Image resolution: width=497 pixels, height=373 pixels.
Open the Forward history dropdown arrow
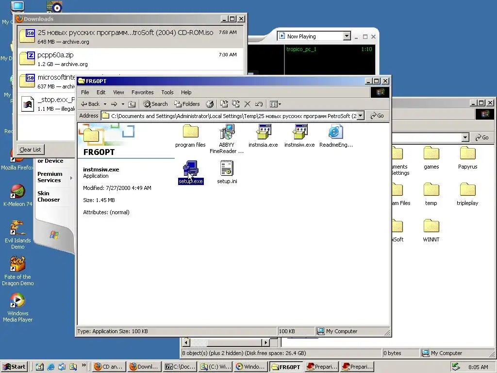(123, 104)
